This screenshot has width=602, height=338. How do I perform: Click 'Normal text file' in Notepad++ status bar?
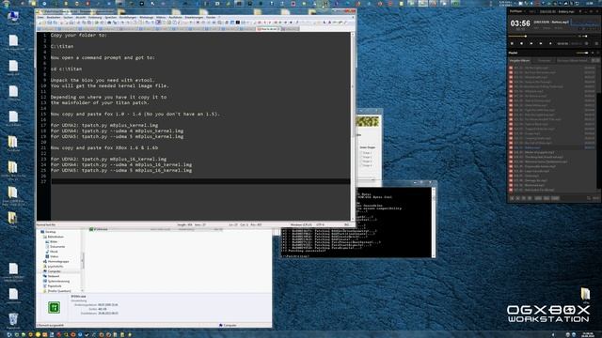click(x=46, y=225)
